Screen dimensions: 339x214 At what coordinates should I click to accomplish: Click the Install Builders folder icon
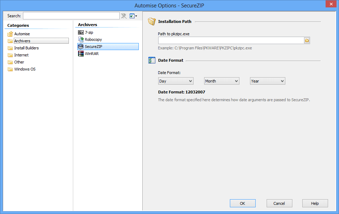pyautogui.click(x=10, y=48)
